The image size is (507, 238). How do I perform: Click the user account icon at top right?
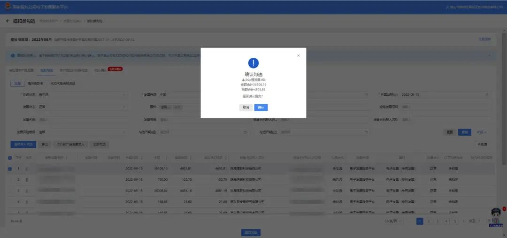447,7
